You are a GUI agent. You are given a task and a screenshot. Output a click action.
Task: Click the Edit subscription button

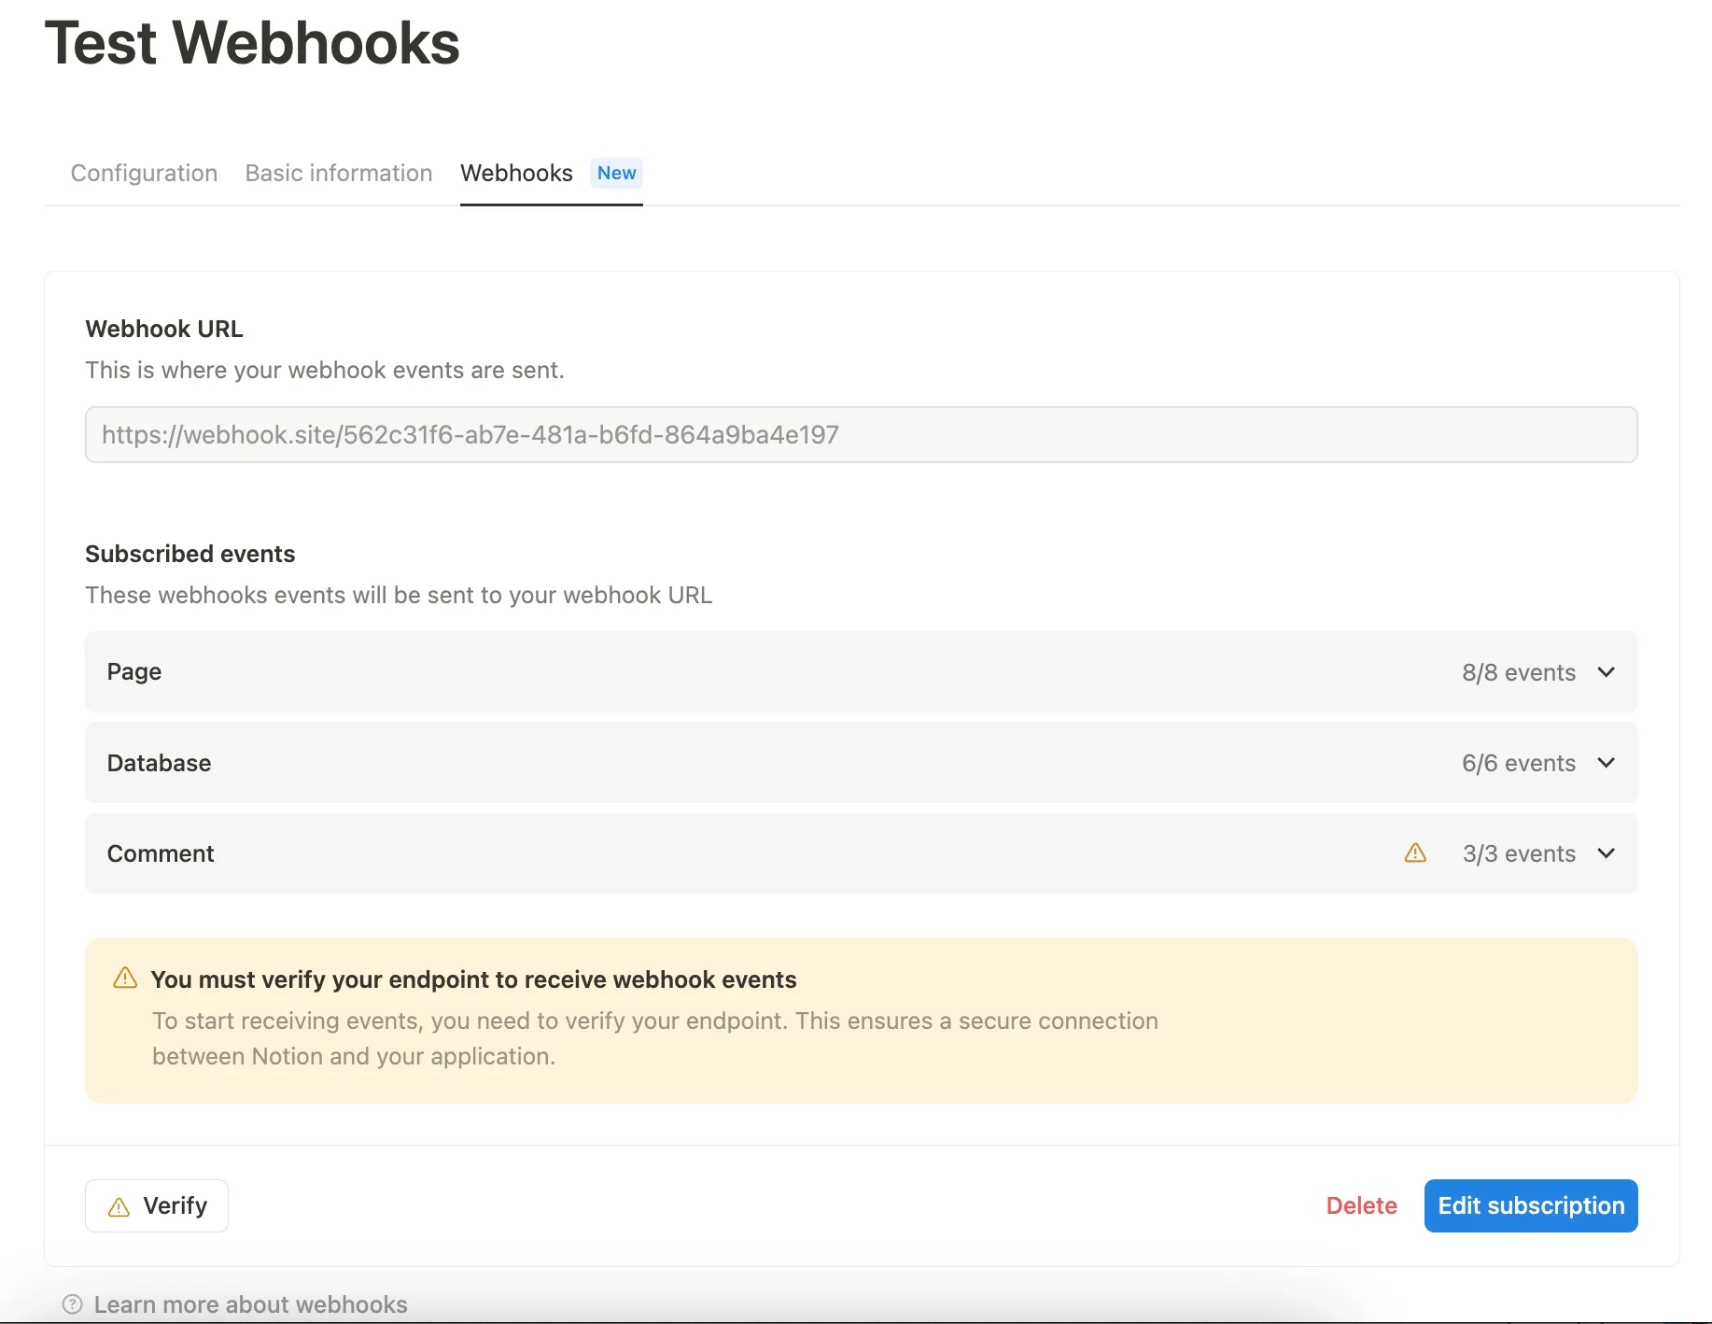click(x=1531, y=1205)
